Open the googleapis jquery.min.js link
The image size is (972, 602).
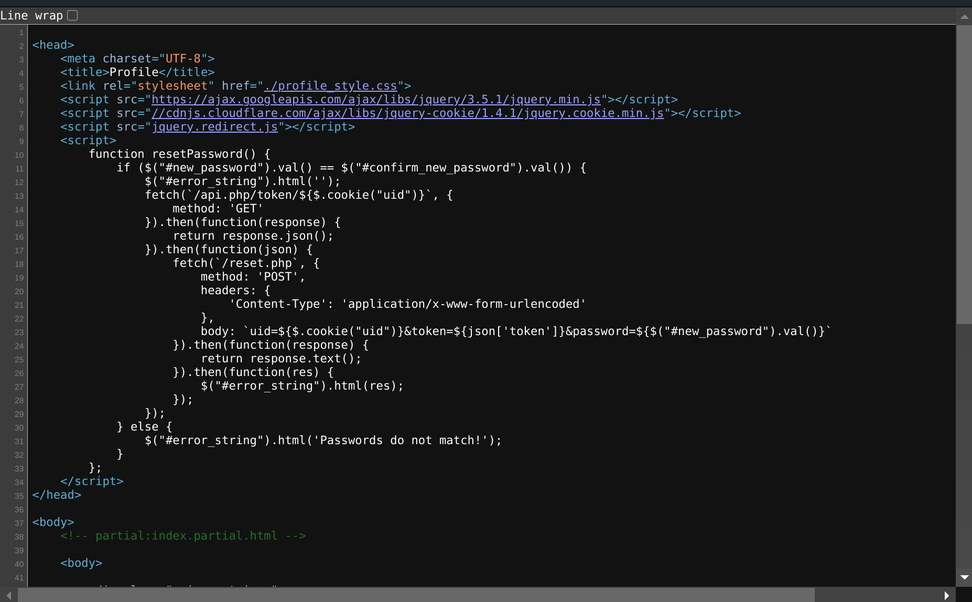[x=376, y=100]
